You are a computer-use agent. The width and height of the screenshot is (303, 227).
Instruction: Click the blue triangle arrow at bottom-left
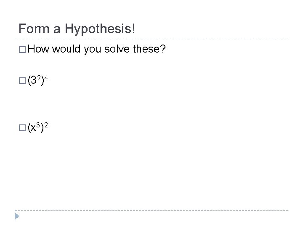coord(16,217)
